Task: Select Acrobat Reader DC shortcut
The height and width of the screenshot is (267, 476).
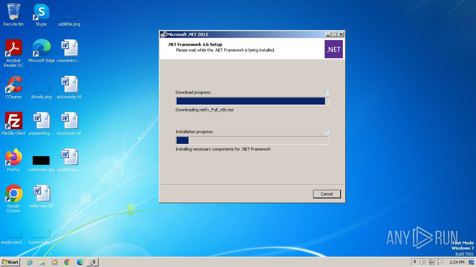Action: pyautogui.click(x=13, y=54)
